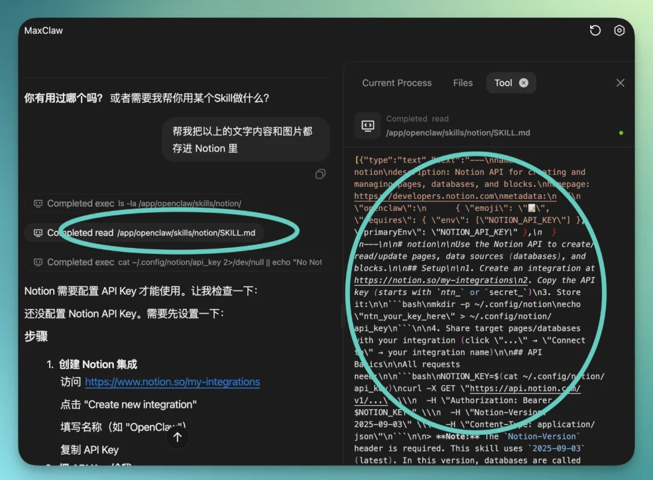Click the refresh/restart icon in the top bar
653x480 pixels.
click(x=595, y=30)
